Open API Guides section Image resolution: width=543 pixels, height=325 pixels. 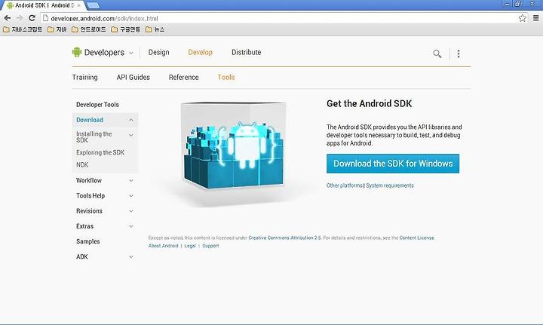(133, 77)
